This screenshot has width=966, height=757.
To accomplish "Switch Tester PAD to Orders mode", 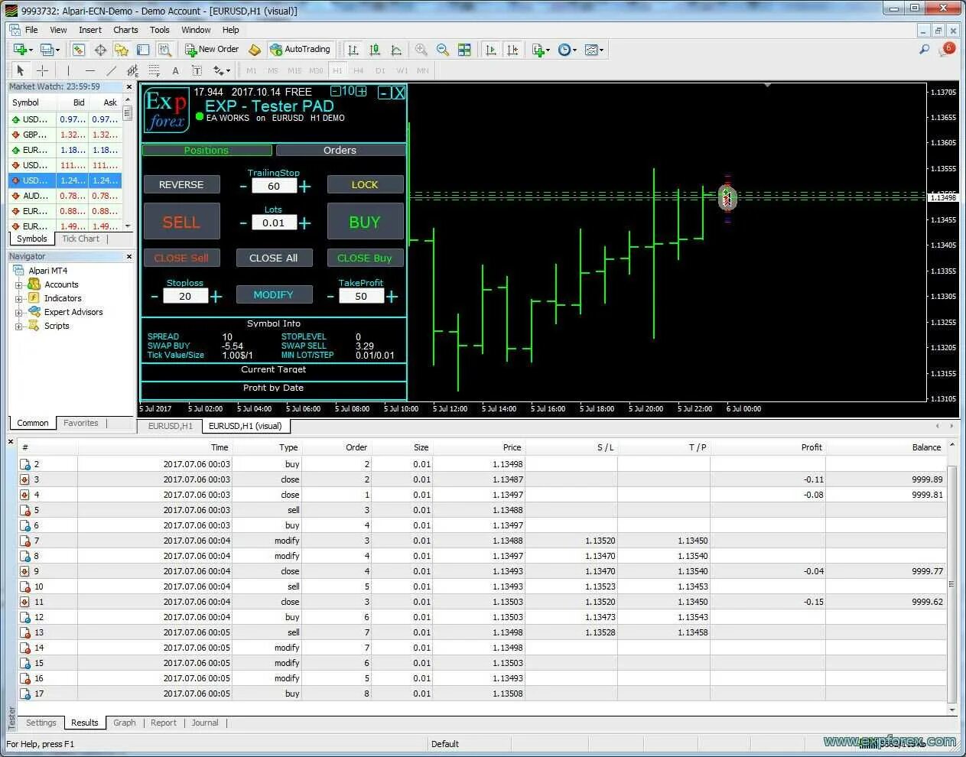I will pyautogui.click(x=340, y=150).
